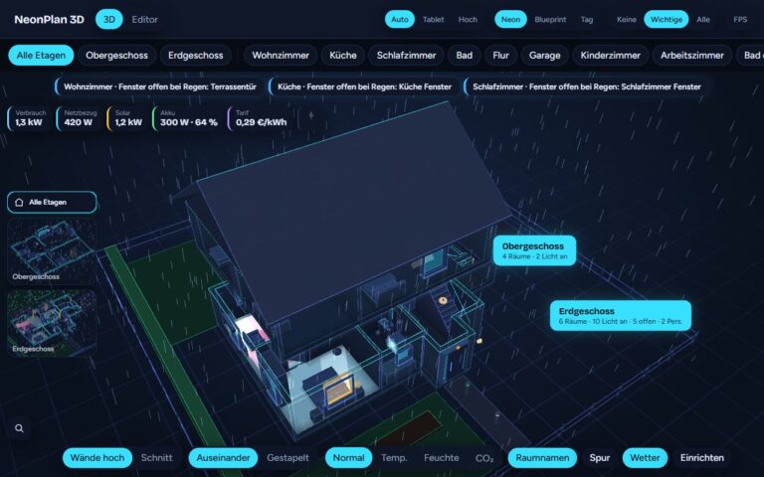Click the house icon in Alle Etagen card
This screenshot has height=477, width=764.
click(x=19, y=202)
